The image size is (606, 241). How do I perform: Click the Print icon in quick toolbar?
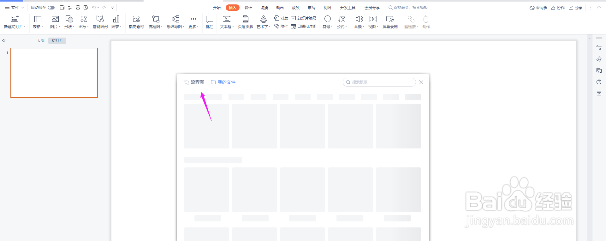click(78, 8)
